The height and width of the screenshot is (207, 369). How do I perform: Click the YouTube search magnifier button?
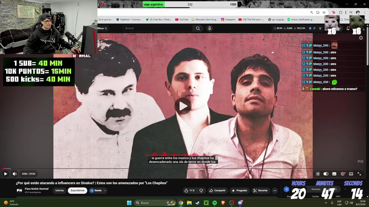click(198, 28)
